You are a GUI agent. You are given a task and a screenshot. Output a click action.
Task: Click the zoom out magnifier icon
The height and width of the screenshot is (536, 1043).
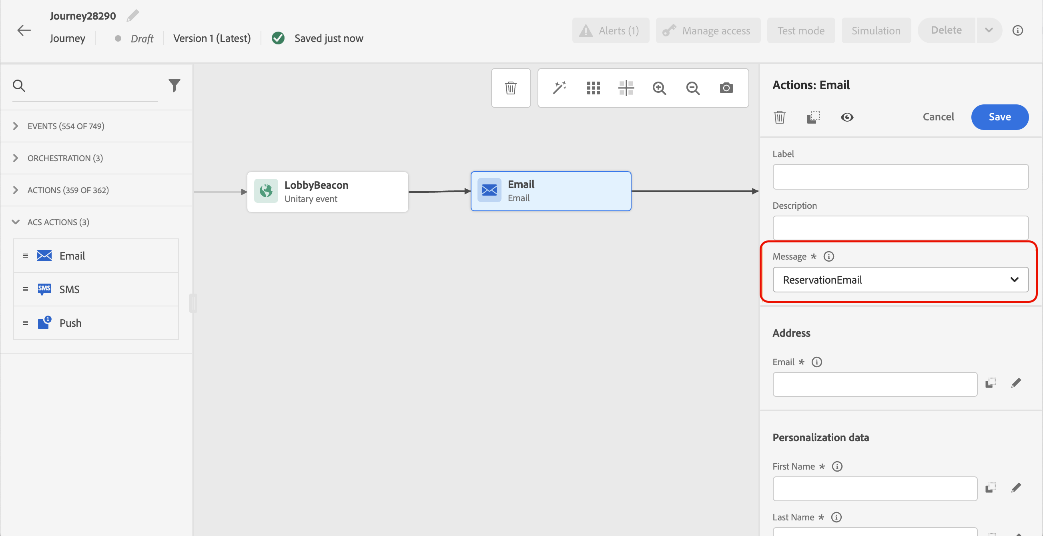point(693,88)
